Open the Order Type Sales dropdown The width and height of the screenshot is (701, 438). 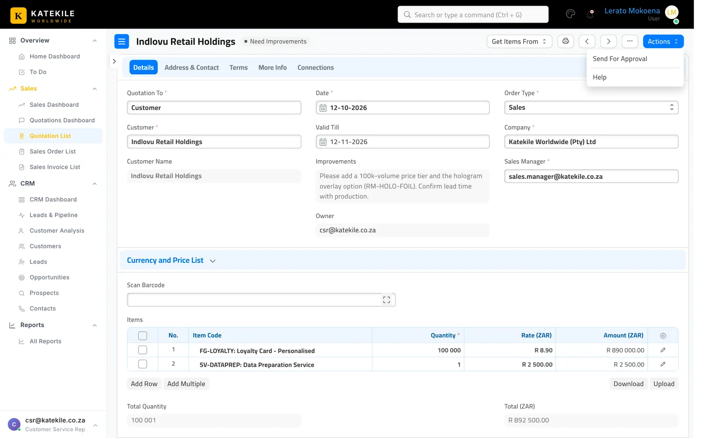coord(591,108)
